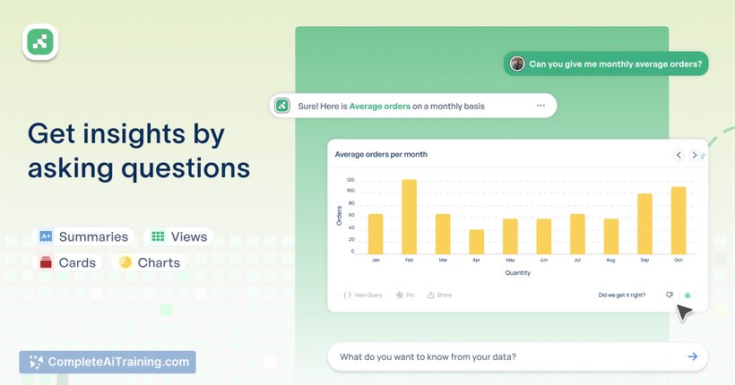735x385 pixels.
Task: Click the Oct bar in the chart
Action: pos(679,220)
